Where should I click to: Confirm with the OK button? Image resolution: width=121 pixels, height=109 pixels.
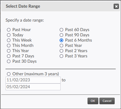pos(93,101)
